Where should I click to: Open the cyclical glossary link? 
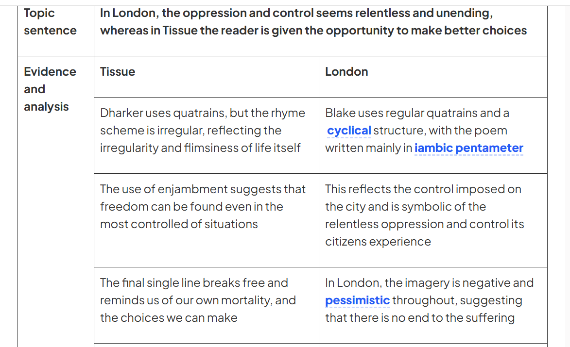(349, 131)
